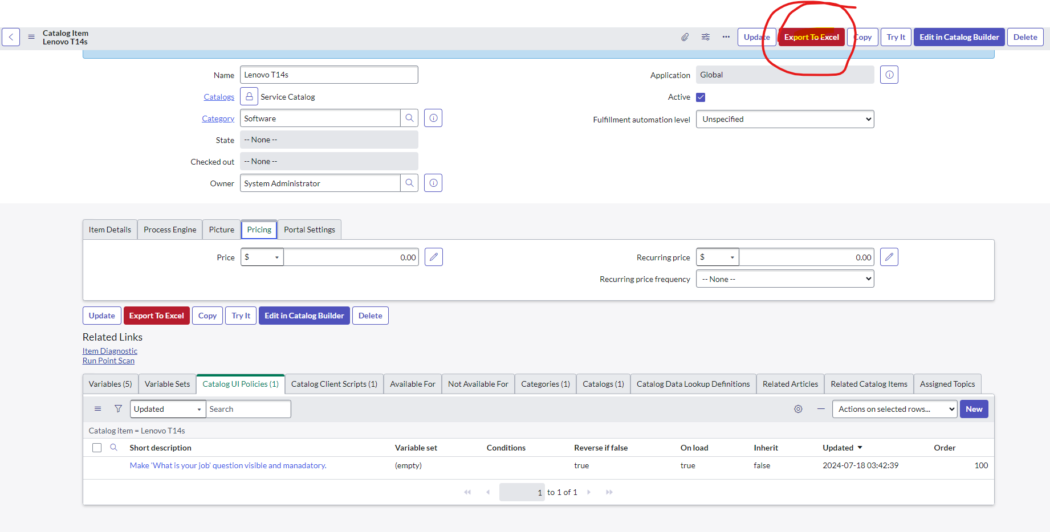Click into the Name input field

coord(329,75)
